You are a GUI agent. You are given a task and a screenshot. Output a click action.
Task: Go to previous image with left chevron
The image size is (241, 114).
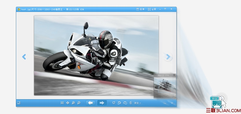24,57
